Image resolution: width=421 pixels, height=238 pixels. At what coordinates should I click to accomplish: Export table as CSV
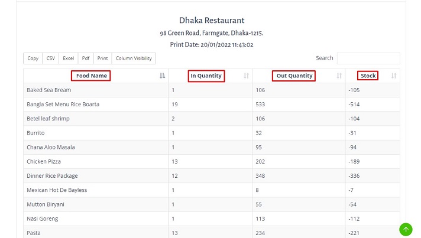click(51, 58)
